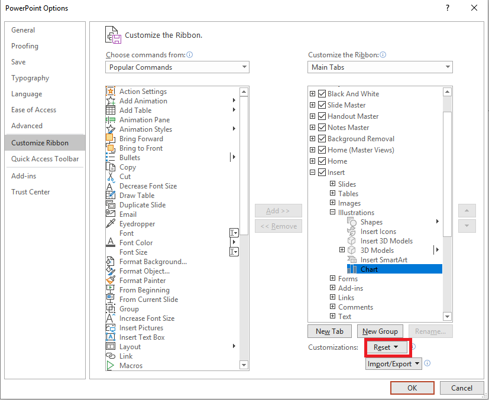Toggle the Handout Master checkbox
489x400 pixels.
pos(322,116)
